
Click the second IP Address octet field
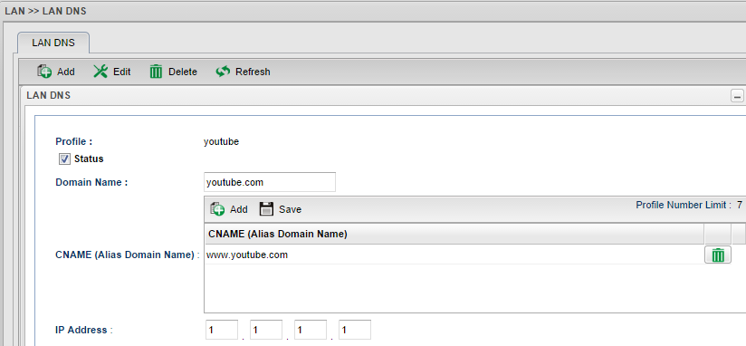tap(266, 330)
